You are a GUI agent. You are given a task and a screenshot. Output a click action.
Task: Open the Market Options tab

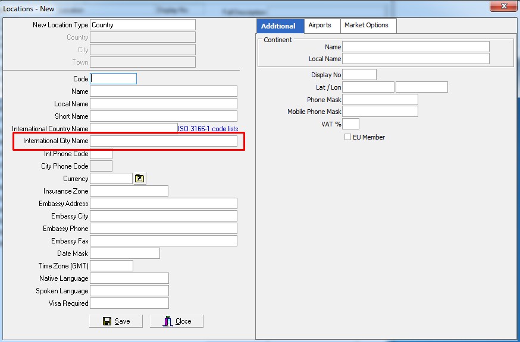(366, 26)
